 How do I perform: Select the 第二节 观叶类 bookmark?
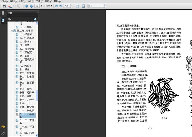coord(25,31)
